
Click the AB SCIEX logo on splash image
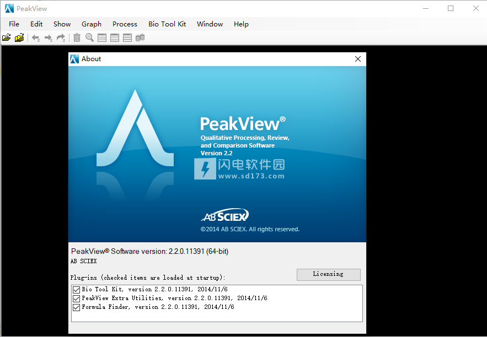[x=225, y=215]
